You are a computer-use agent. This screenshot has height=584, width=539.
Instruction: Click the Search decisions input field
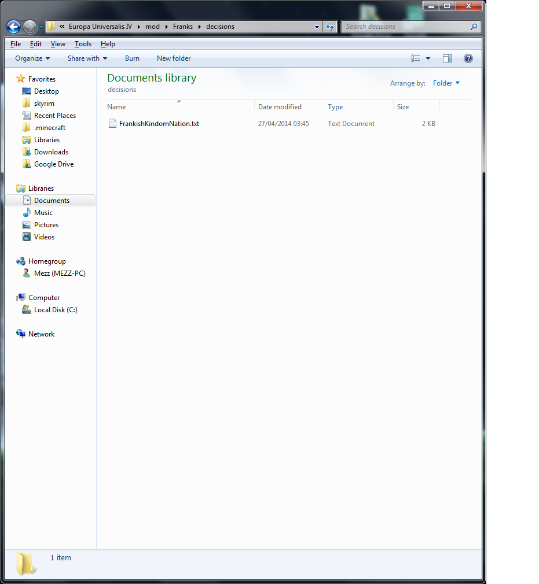[x=405, y=27]
